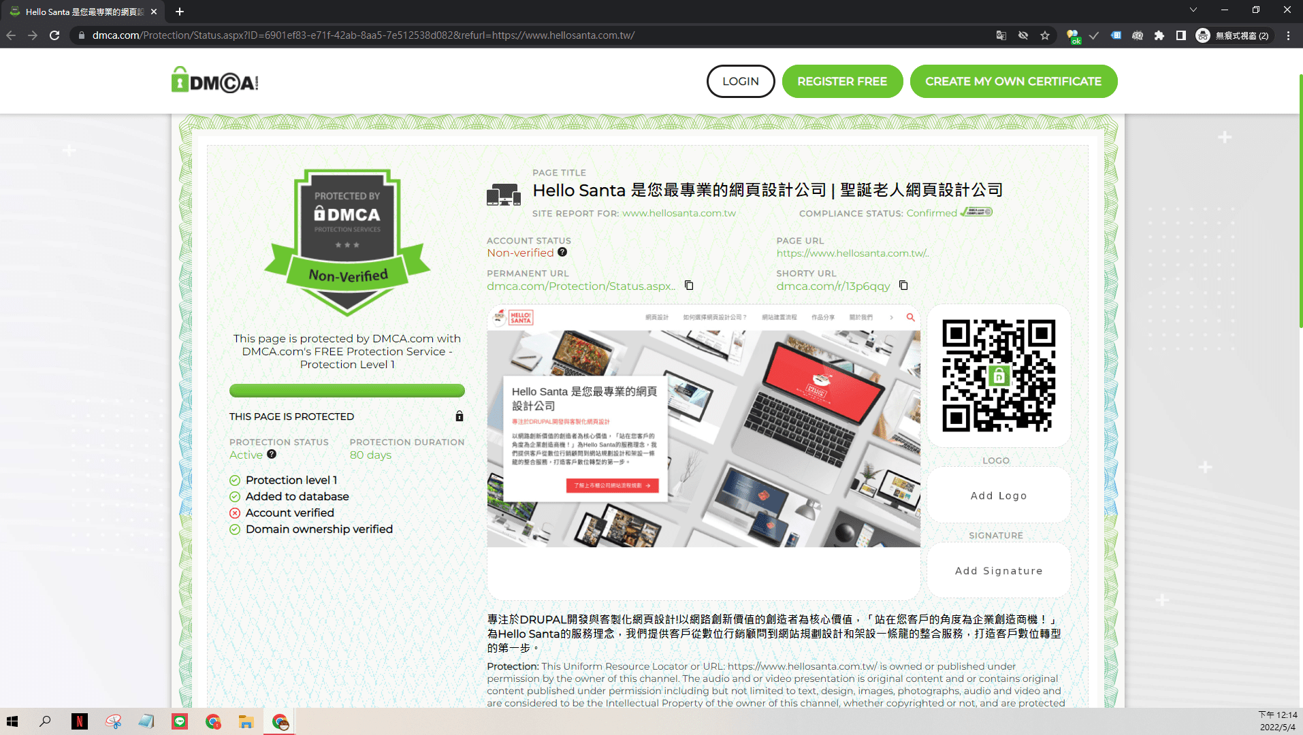Open dmca.com/r/13p6qqy shorty link
Viewport: 1303px width, 735px height.
[x=833, y=287]
